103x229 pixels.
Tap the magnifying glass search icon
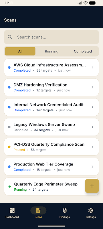10,37
